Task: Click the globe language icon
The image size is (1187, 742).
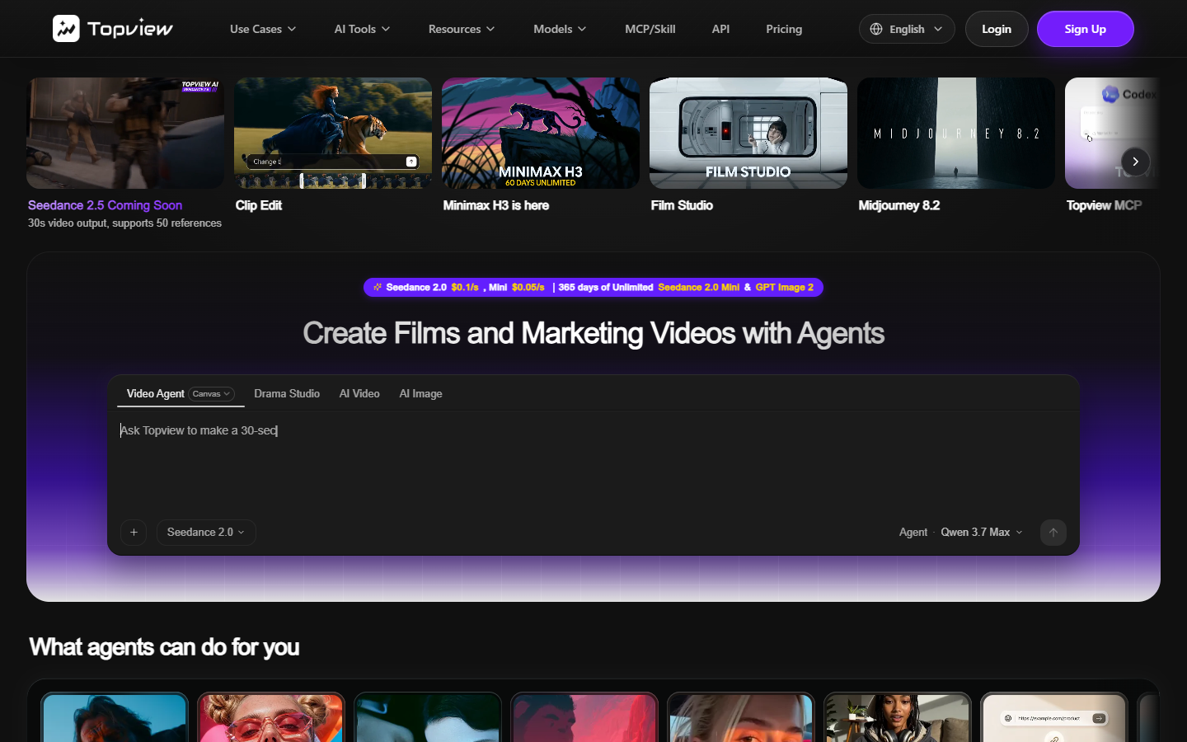Action: (876, 29)
